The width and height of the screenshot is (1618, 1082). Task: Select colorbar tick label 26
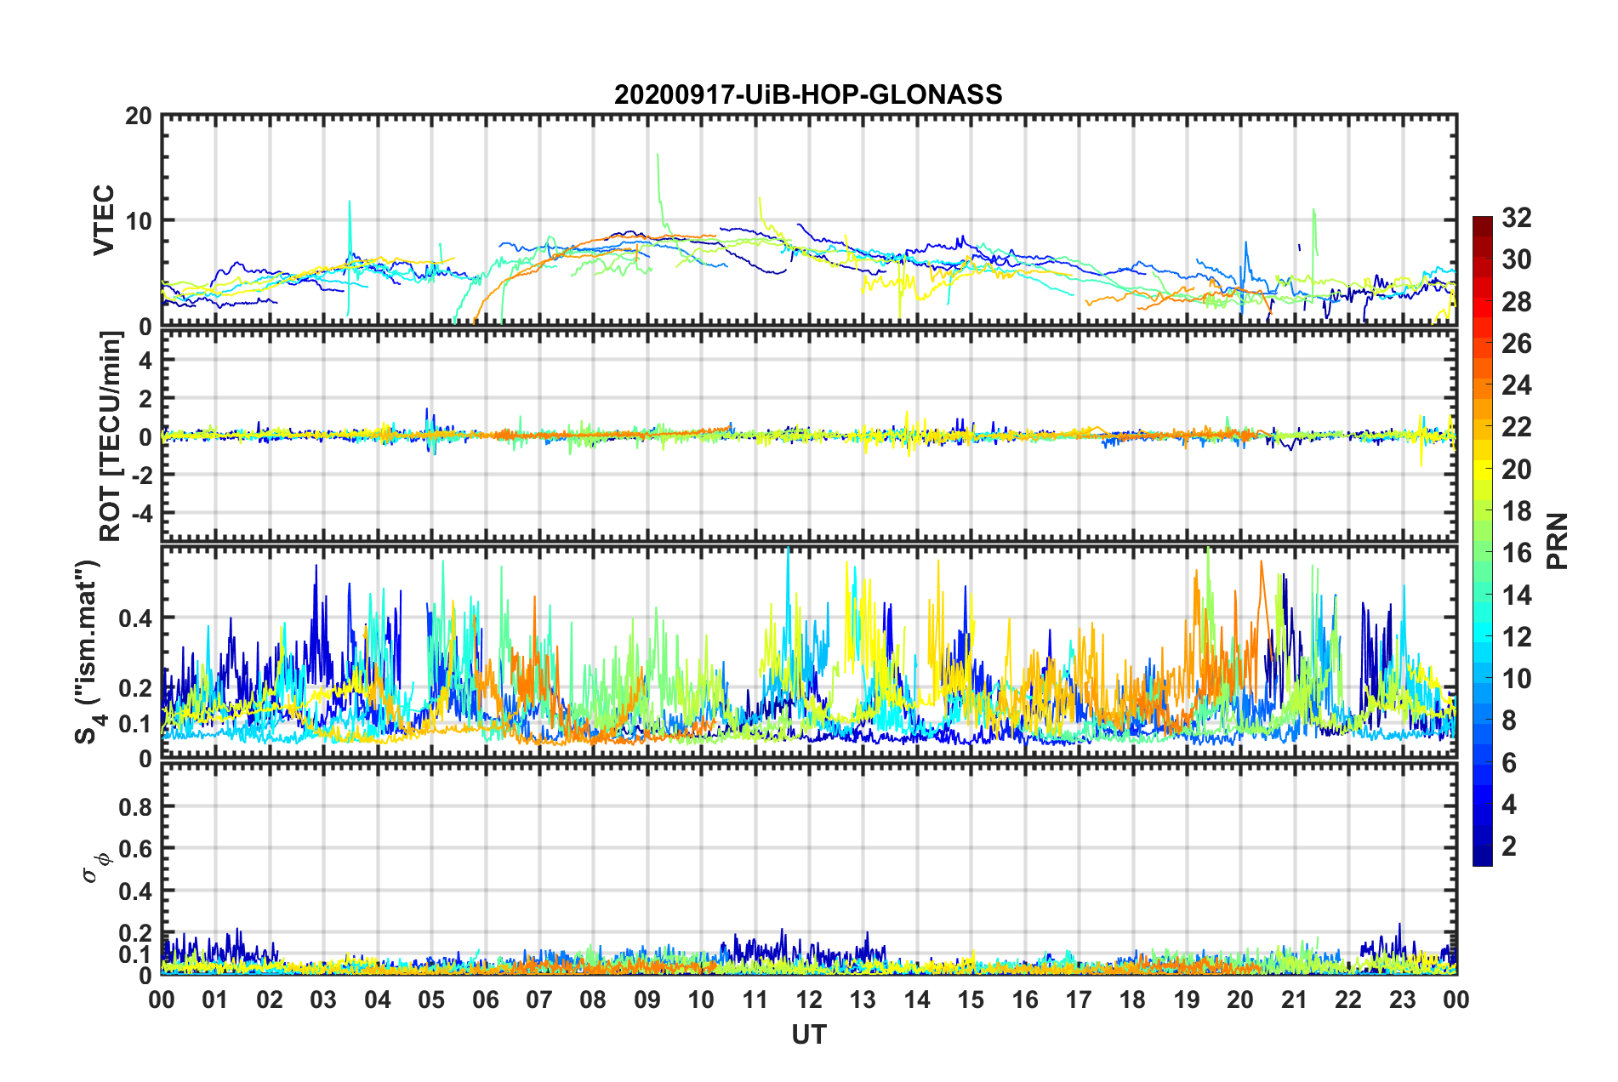click(1516, 344)
